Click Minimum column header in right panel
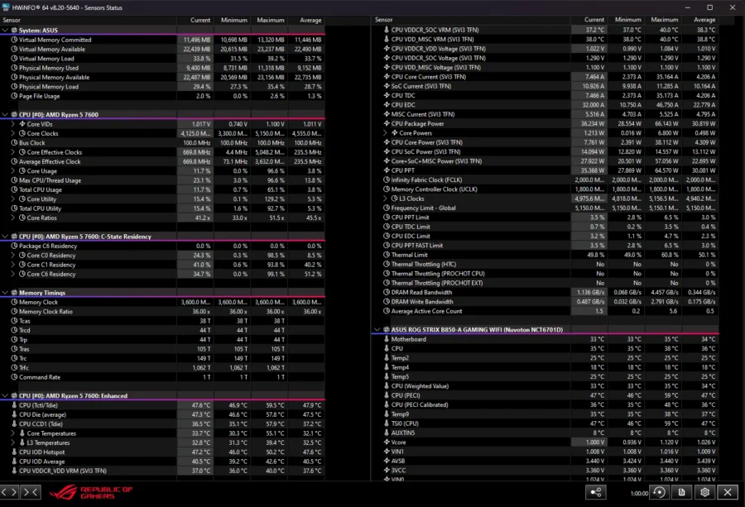The height and width of the screenshot is (507, 745). [627, 20]
